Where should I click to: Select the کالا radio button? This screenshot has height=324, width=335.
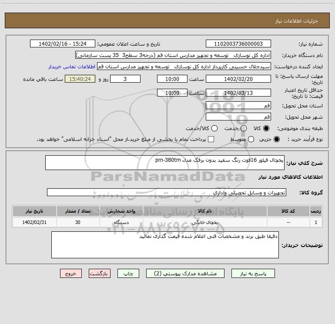pyautogui.click(x=266, y=128)
